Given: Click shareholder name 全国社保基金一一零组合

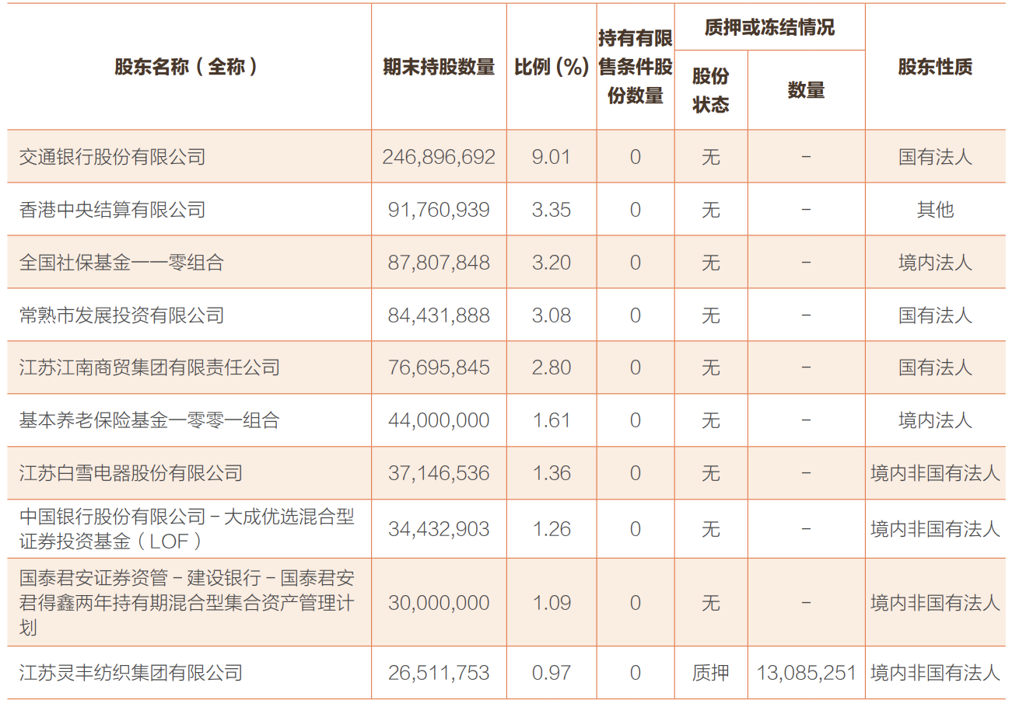Looking at the screenshot, I should click(x=121, y=263).
